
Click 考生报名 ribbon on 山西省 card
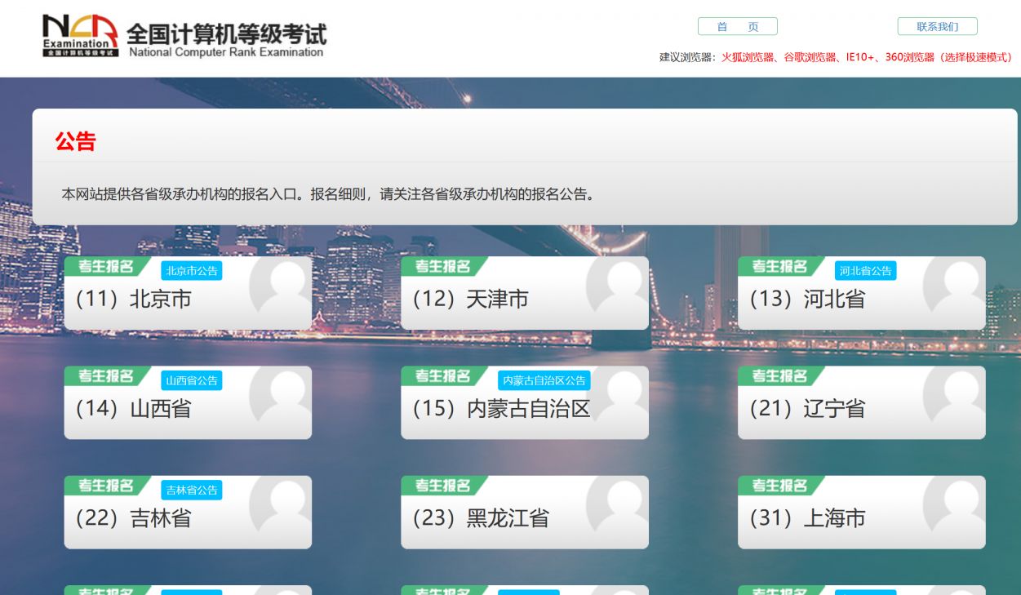[106, 375]
